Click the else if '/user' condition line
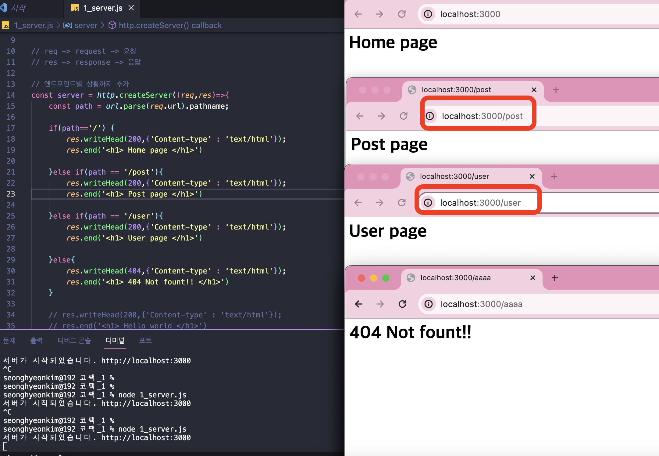The height and width of the screenshot is (456, 659). [106, 216]
